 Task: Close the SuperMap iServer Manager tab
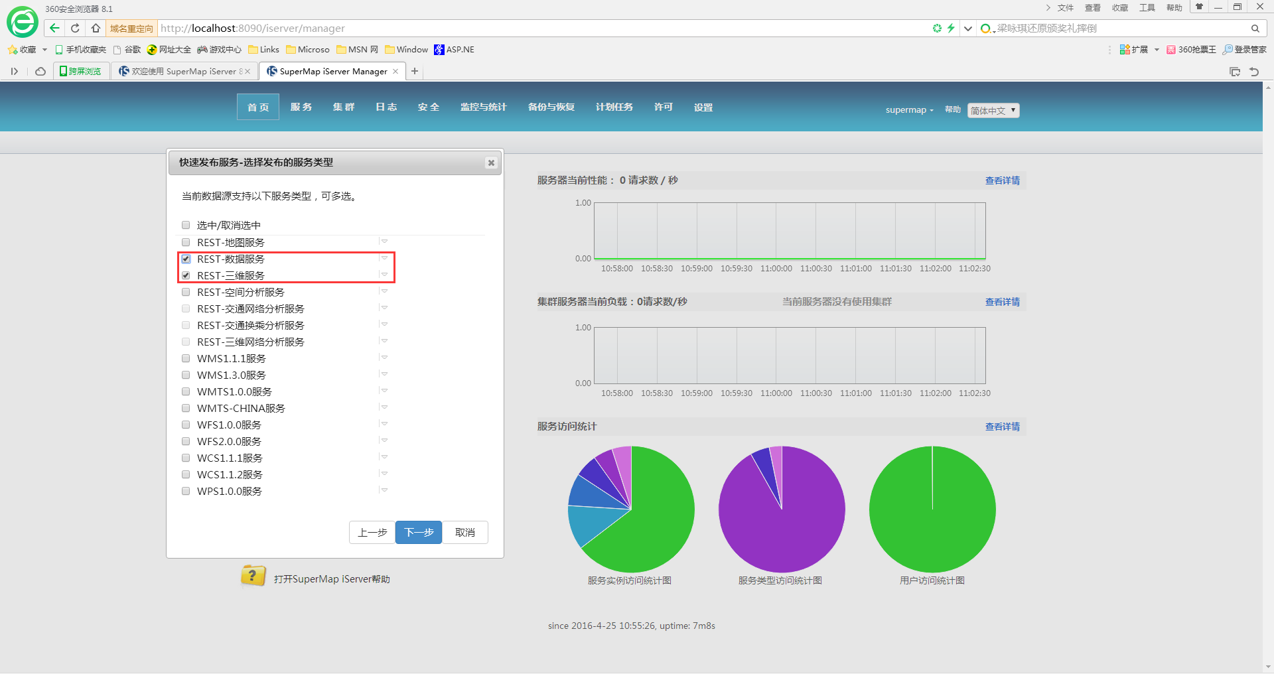tap(395, 71)
